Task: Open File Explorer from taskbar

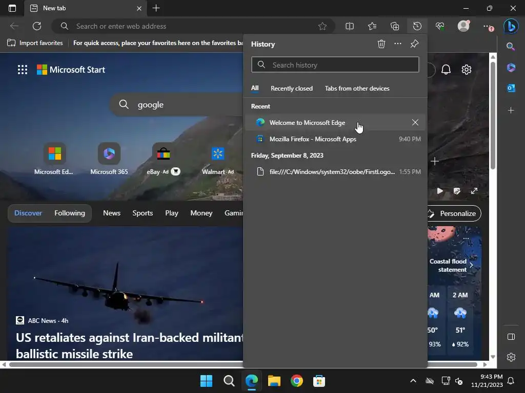Action: (274, 381)
